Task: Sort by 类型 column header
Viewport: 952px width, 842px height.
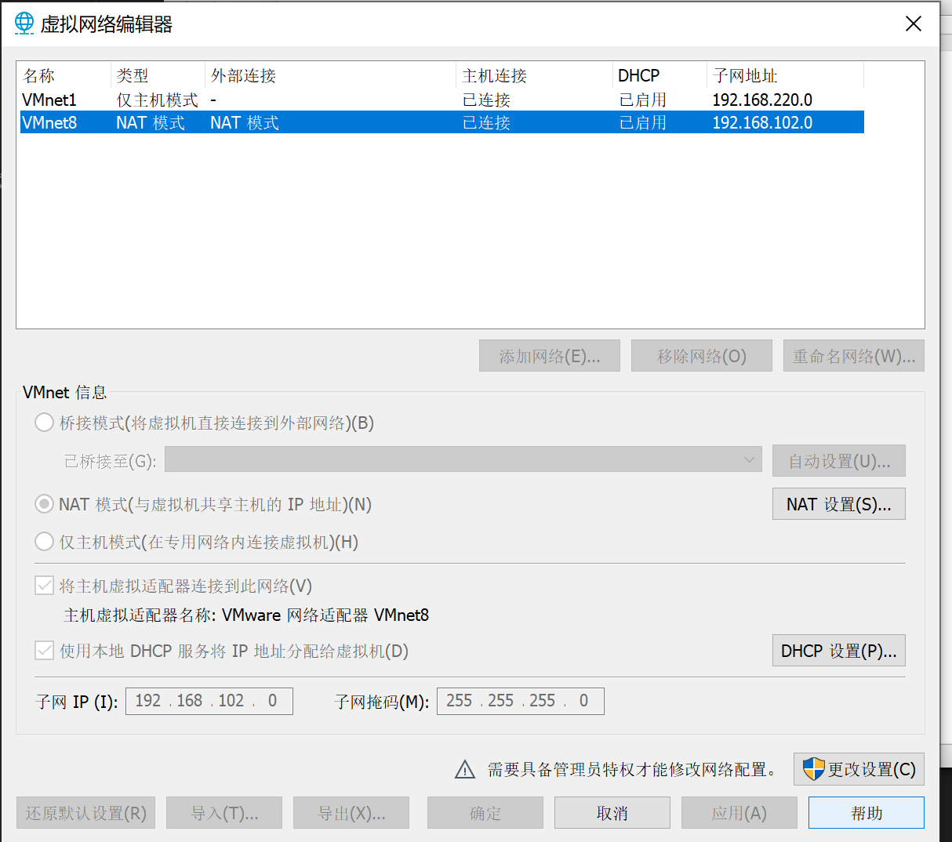Action: click(x=158, y=75)
